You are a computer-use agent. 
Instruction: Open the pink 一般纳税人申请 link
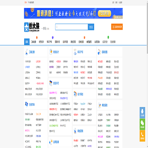[x=40, y=83]
